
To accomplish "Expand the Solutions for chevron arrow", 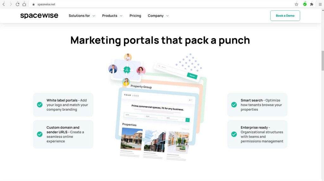I will tap(94, 16).
